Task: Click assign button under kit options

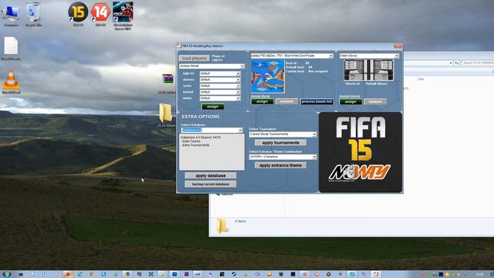Action: pos(213,107)
